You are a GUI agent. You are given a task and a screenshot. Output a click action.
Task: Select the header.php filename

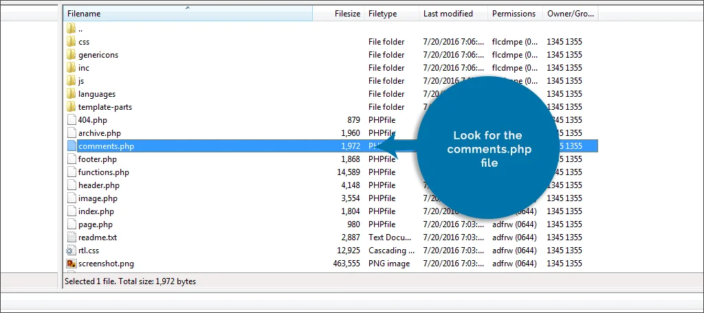tap(99, 185)
